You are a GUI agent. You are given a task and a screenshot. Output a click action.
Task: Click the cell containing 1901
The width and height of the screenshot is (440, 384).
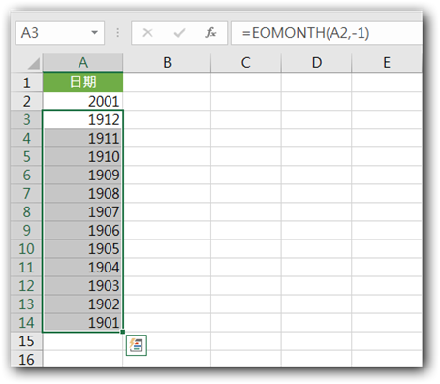[x=82, y=322]
